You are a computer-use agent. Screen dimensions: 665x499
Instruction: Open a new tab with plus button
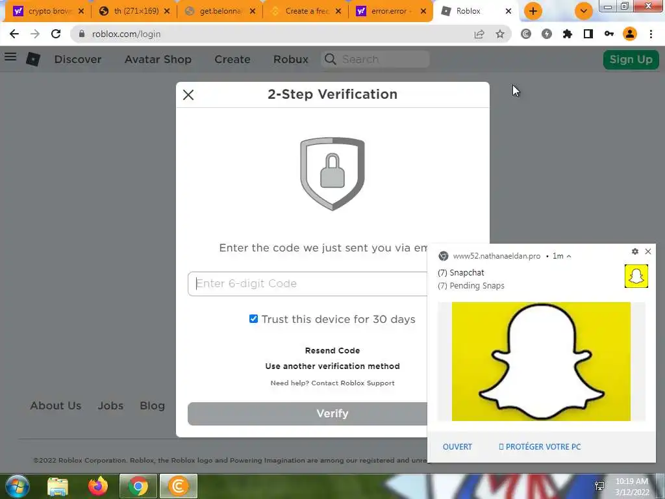click(x=533, y=11)
